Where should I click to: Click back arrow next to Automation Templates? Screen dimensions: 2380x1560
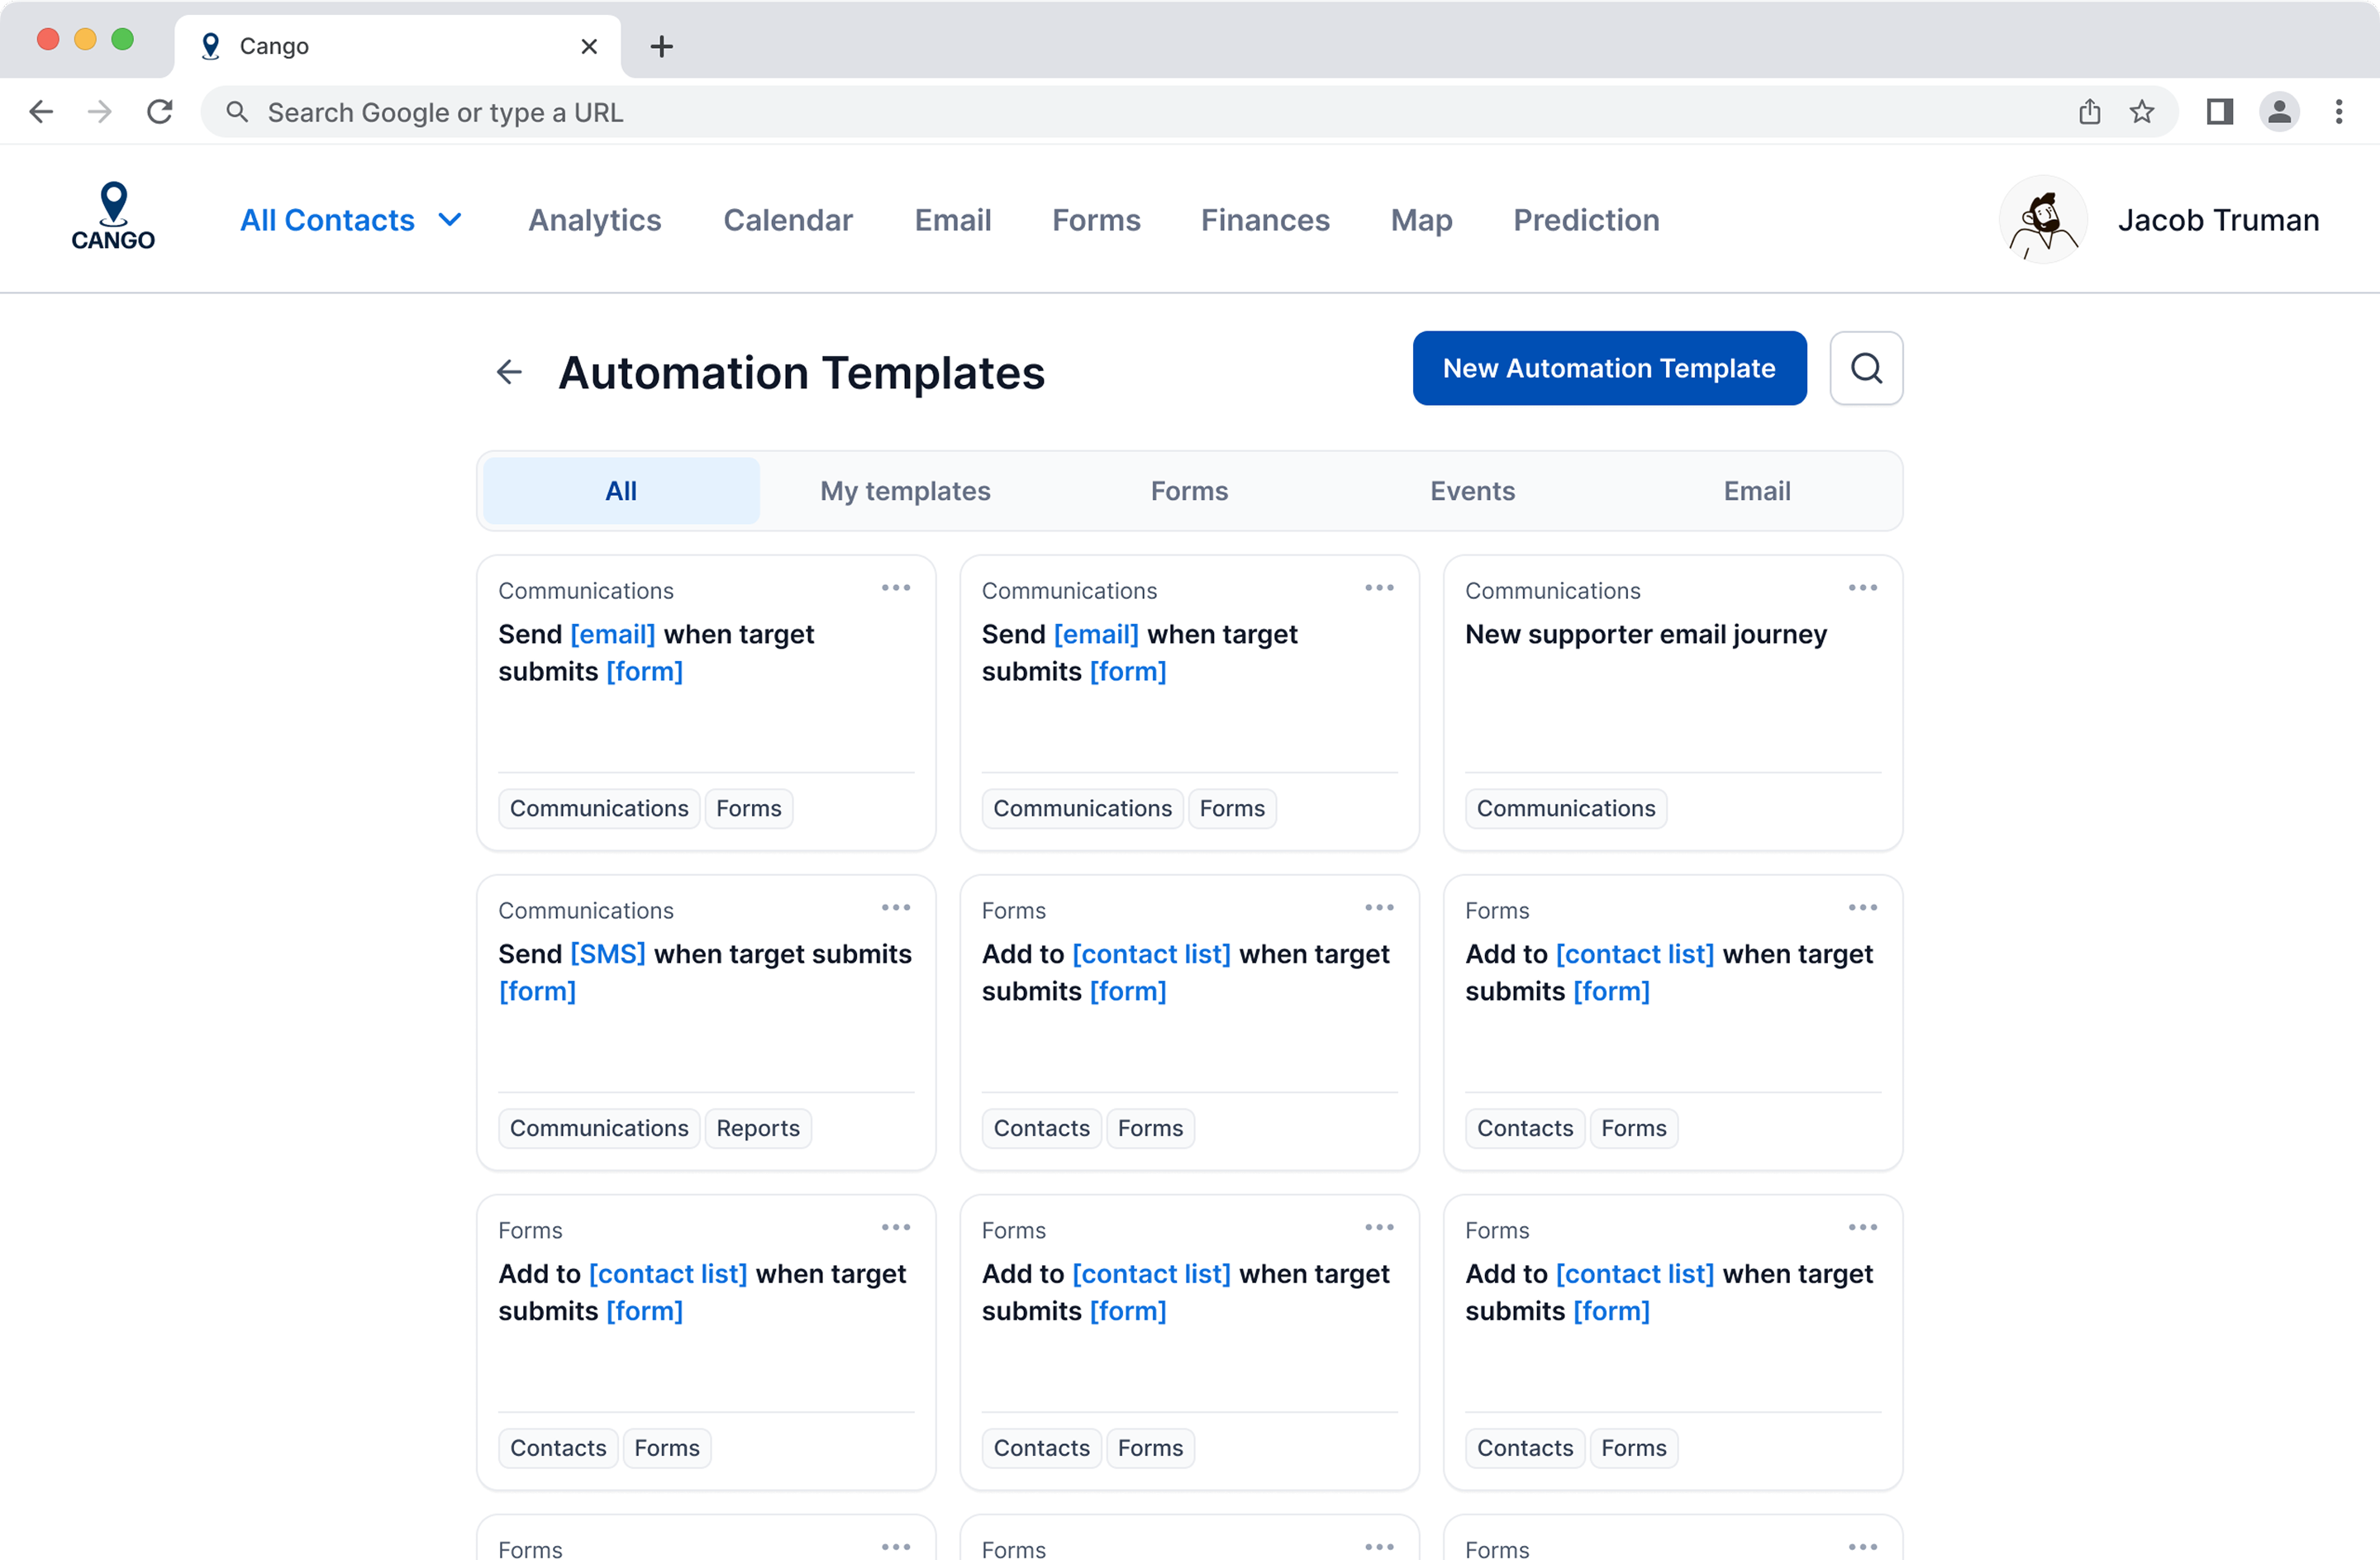(509, 372)
